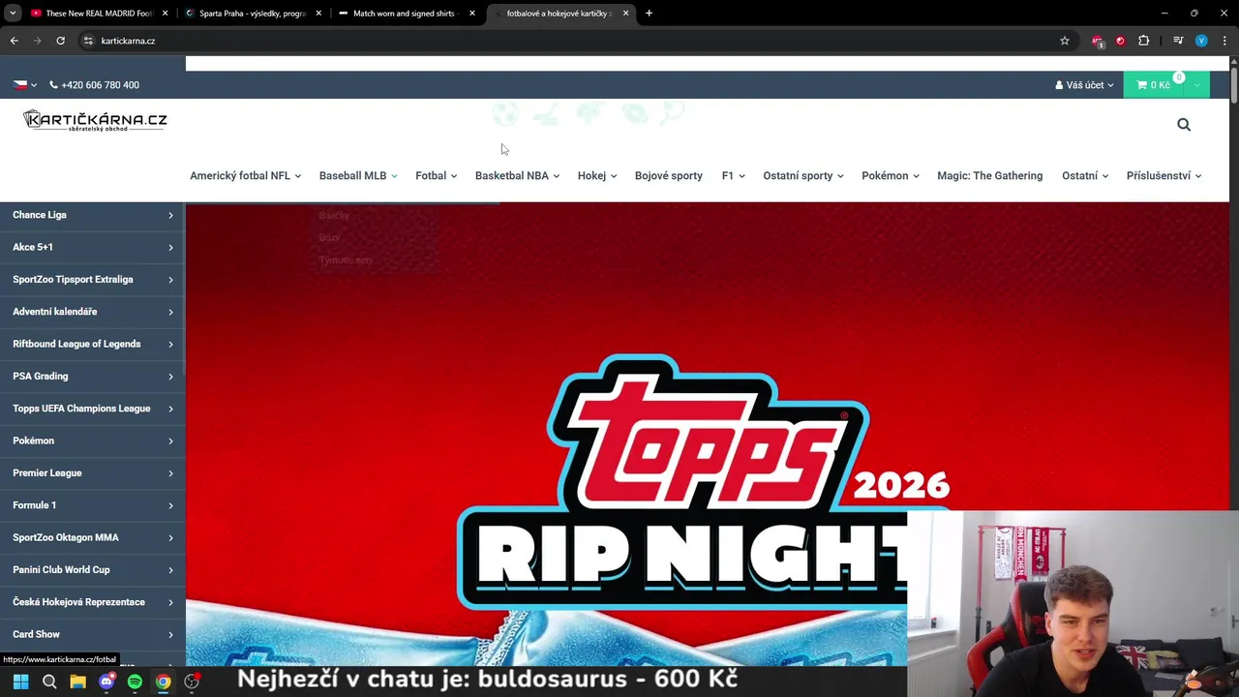This screenshot has width=1239, height=697.
Task: Click the kartickarna.cz address bar
Action: tap(577, 41)
